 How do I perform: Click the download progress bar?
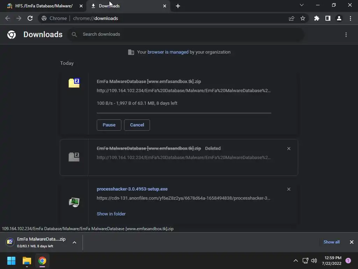click(184, 113)
